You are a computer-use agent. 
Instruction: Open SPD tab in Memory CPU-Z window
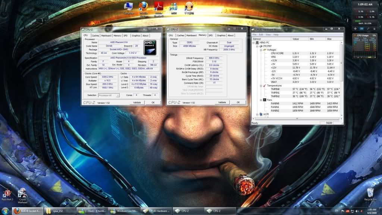[211, 35]
